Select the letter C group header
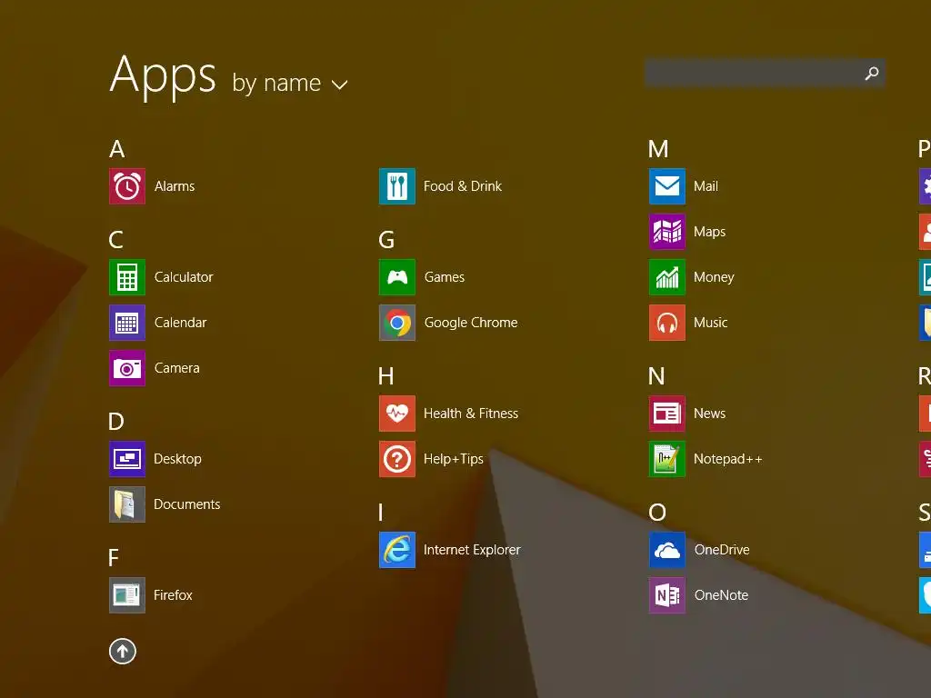Screen dimensions: 931x698 click(x=116, y=240)
